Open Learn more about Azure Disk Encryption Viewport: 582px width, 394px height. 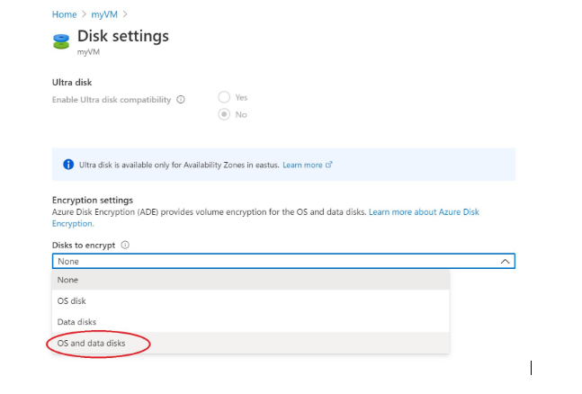point(265,218)
